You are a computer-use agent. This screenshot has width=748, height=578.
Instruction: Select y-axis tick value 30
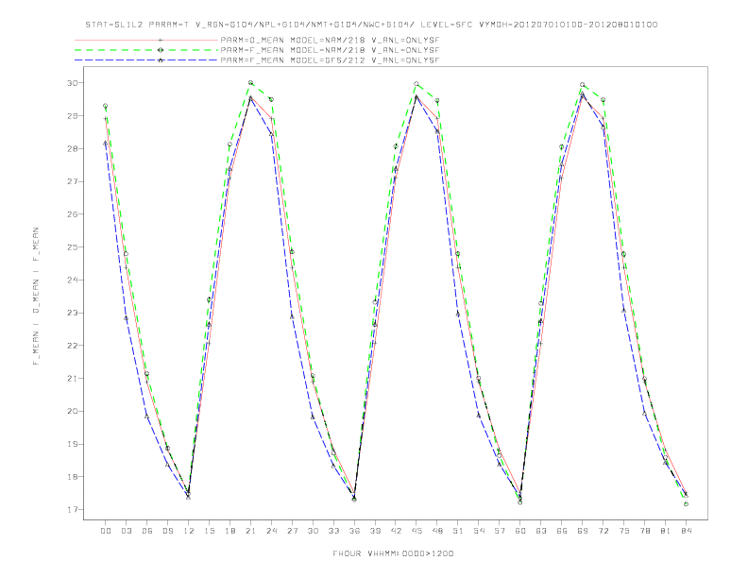[x=73, y=83]
